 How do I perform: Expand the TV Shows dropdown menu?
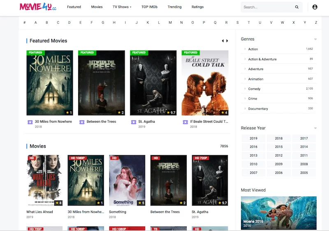point(122,7)
